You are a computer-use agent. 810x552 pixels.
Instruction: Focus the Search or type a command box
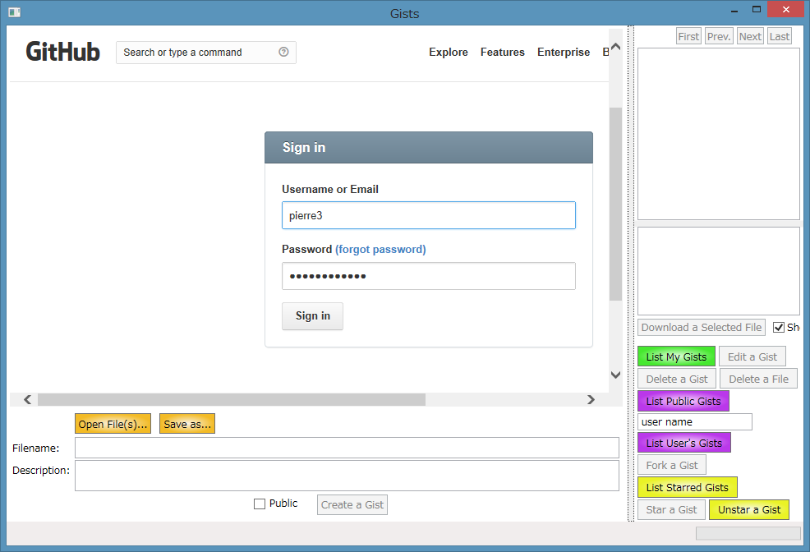pos(205,52)
